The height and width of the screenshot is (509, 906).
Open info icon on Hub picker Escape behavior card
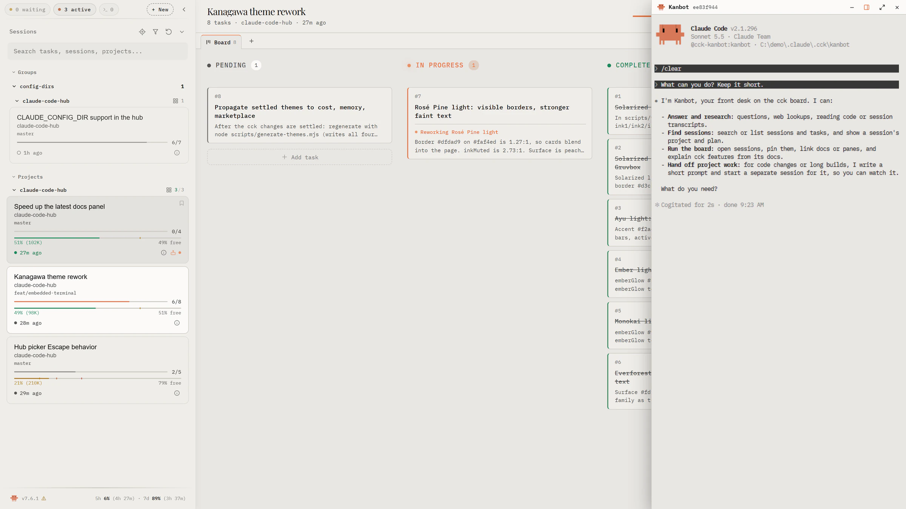click(x=177, y=393)
